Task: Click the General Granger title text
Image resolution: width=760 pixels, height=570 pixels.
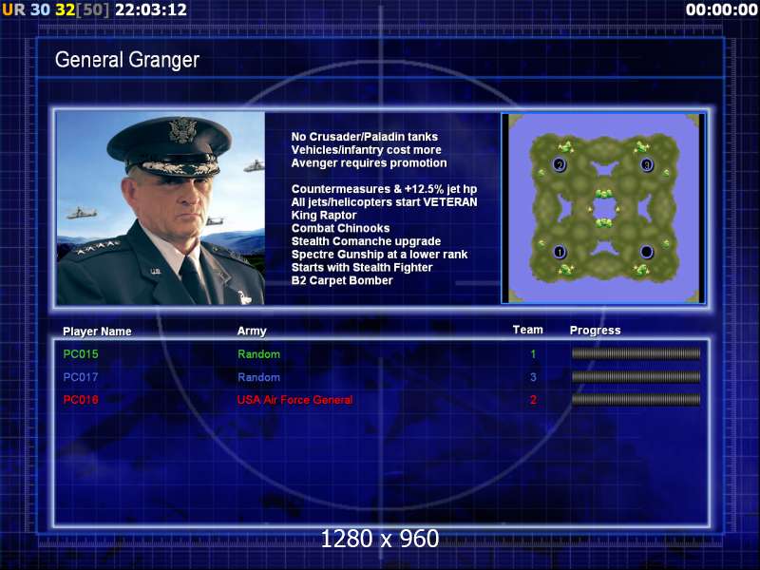Action: pos(127,60)
